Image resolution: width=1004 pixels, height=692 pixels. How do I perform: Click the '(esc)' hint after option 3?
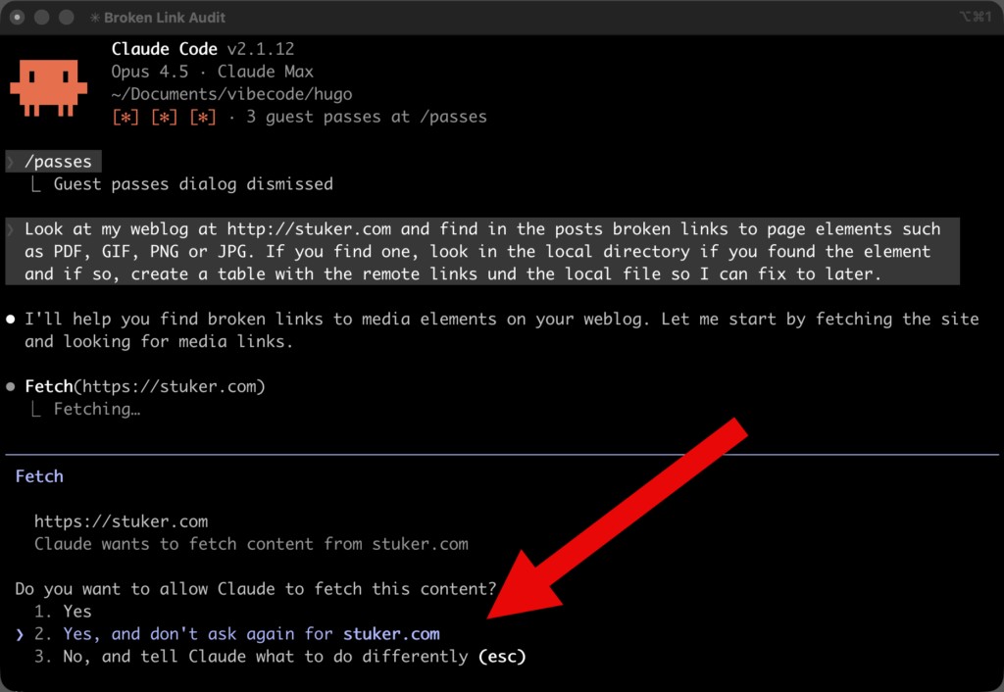point(501,657)
